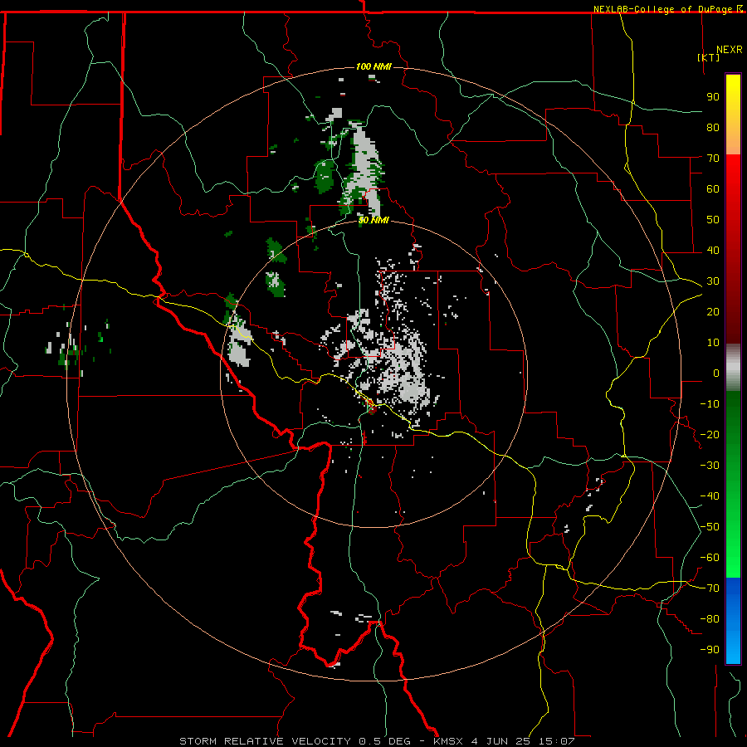
Task: Click the positive 10 value on the scale
Action: pos(713,343)
